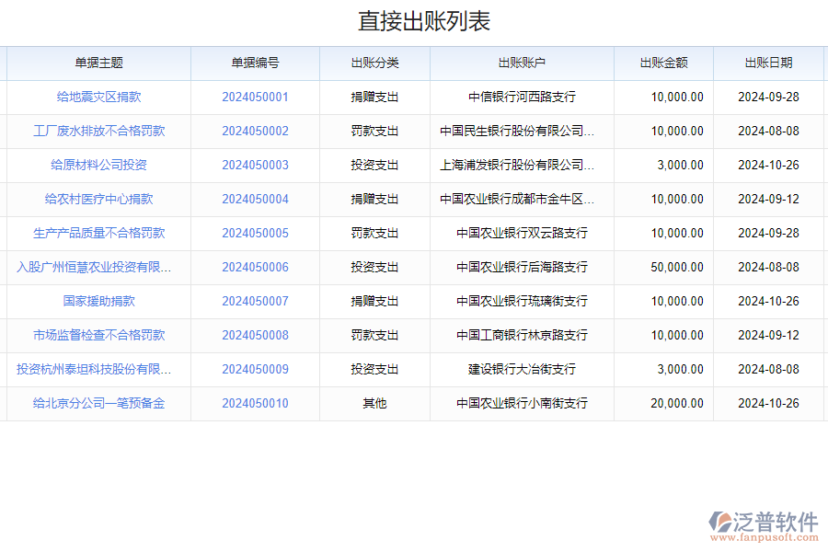View the 生产产品质量不合格罚款 record
Image resolution: width=828 pixels, height=552 pixels.
[x=98, y=233]
